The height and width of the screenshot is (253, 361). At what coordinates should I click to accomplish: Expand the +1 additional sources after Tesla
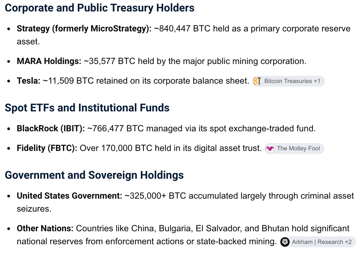tap(317, 81)
